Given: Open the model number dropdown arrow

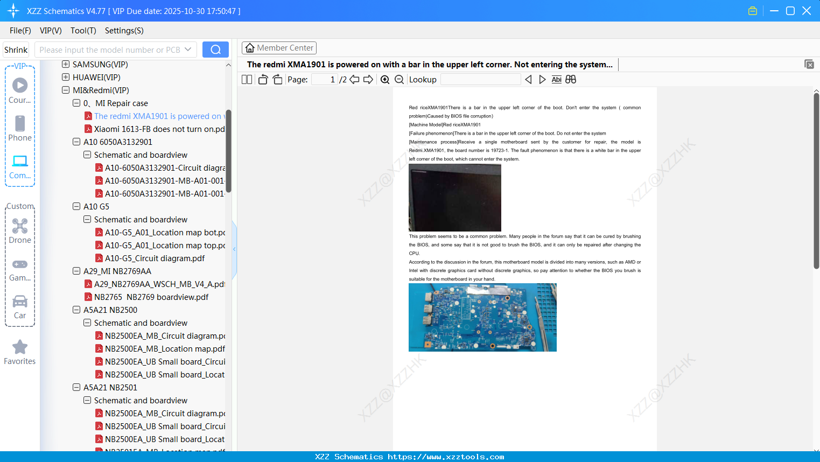Looking at the screenshot, I should pyautogui.click(x=188, y=50).
